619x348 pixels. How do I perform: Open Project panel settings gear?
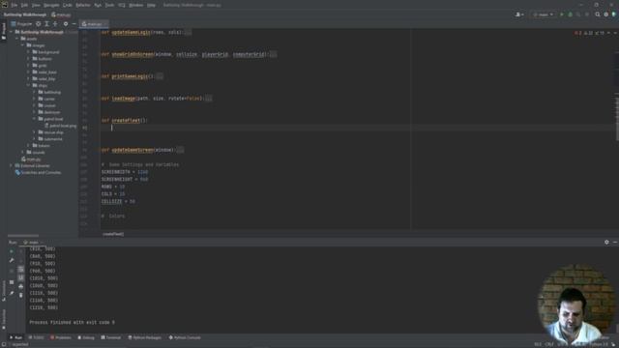[66, 24]
